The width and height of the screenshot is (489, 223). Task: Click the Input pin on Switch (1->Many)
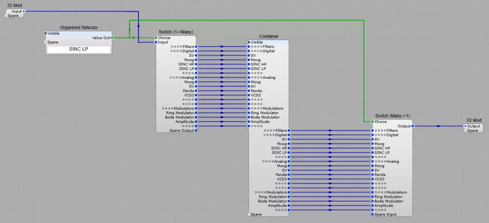coord(156,42)
